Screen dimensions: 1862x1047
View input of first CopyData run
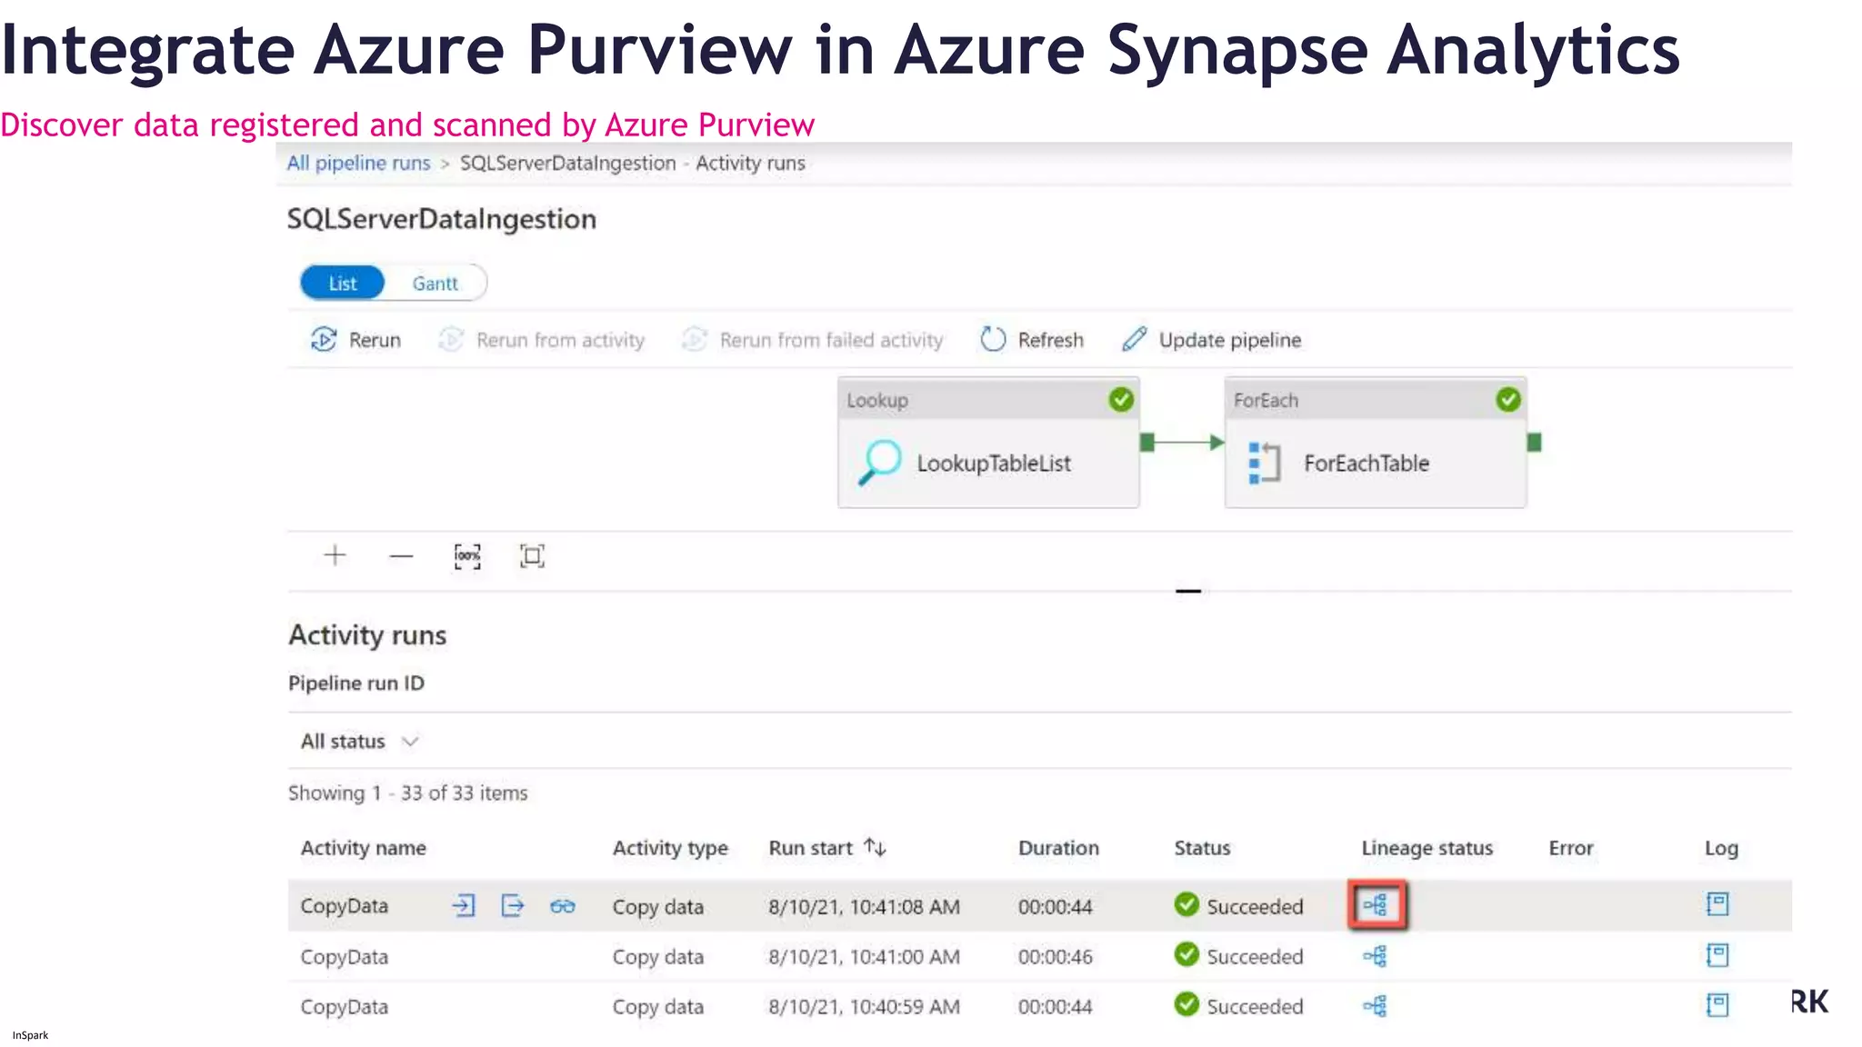click(x=464, y=905)
